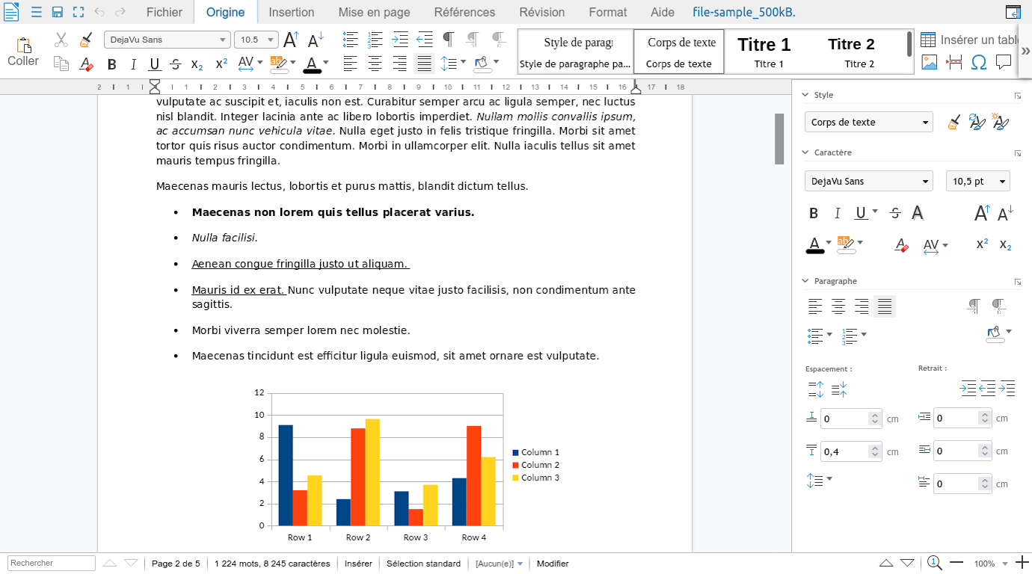Switch to the Révision tab

pyautogui.click(x=542, y=12)
